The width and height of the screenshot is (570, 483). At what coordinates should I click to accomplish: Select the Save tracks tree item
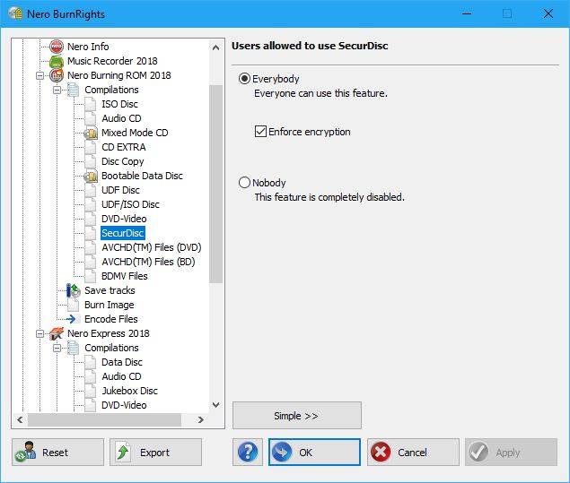tap(110, 290)
